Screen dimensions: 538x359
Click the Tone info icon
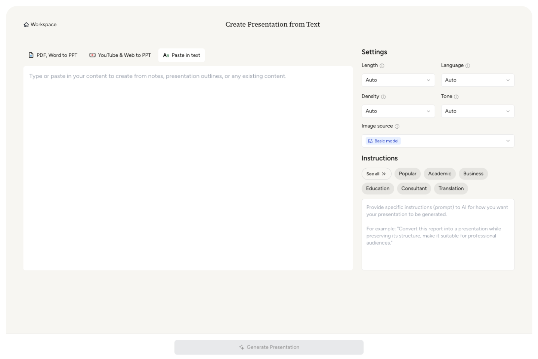[456, 97]
